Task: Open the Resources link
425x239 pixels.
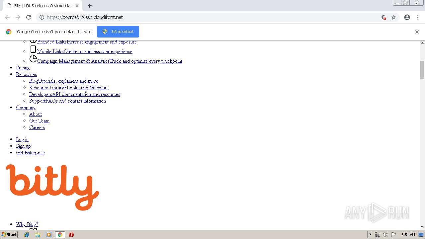Action: click(26, 74)
